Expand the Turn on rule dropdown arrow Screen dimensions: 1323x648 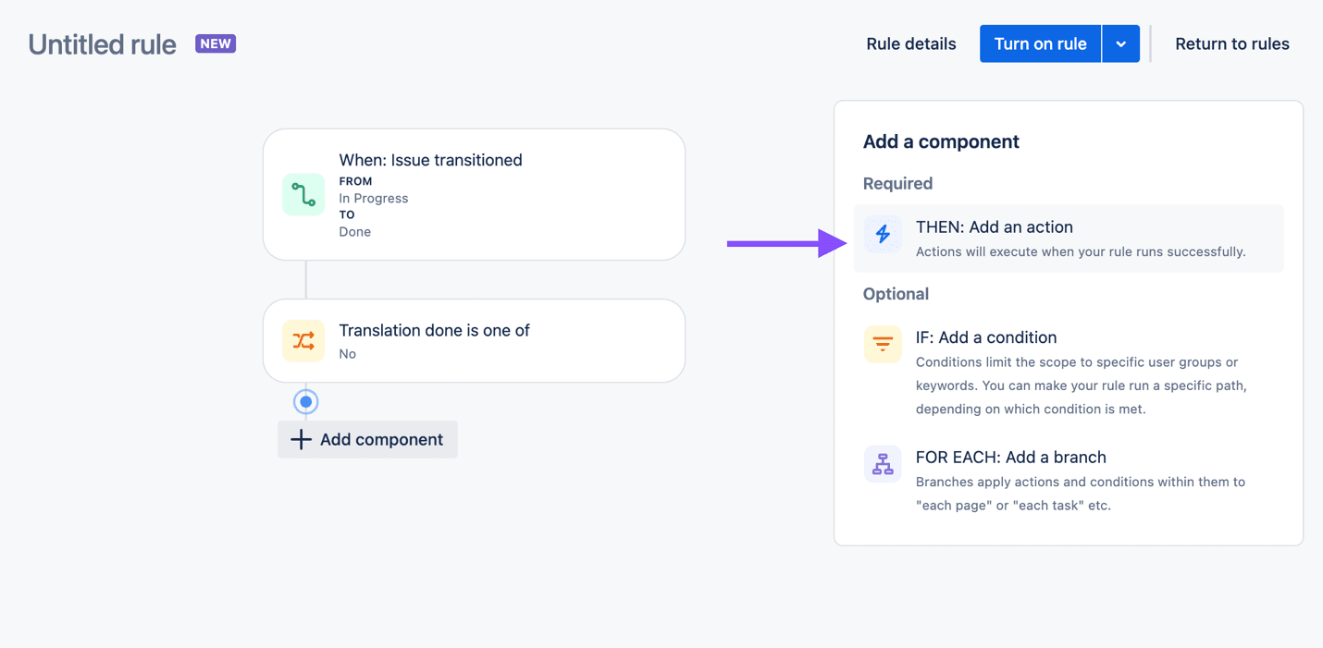(x=1120, y=44)
